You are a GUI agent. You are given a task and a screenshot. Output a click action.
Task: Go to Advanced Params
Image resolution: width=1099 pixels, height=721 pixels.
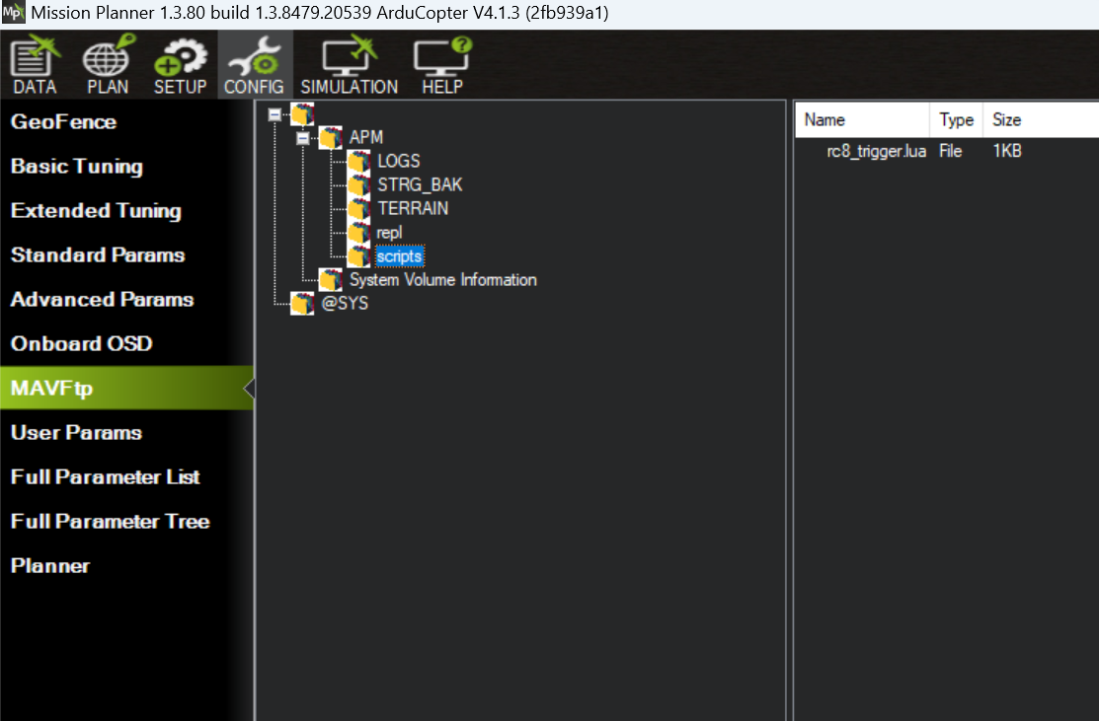[126, 300]
